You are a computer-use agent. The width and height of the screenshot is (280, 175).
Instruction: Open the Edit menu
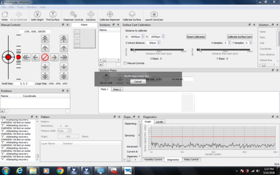[11, 7]
